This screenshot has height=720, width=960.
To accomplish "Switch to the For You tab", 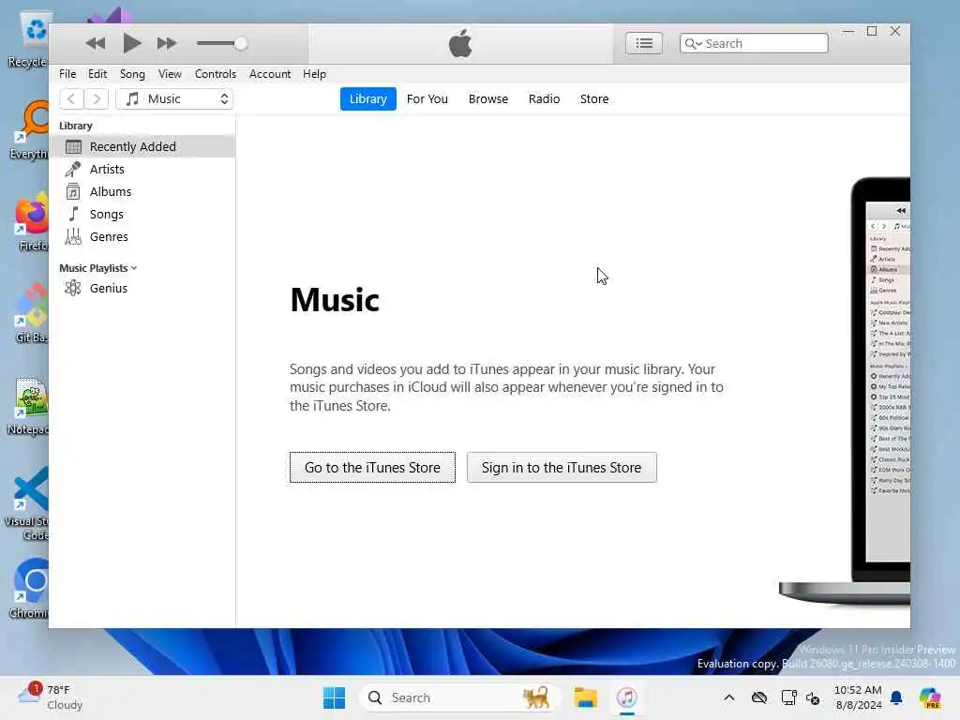I will [427, 99].
